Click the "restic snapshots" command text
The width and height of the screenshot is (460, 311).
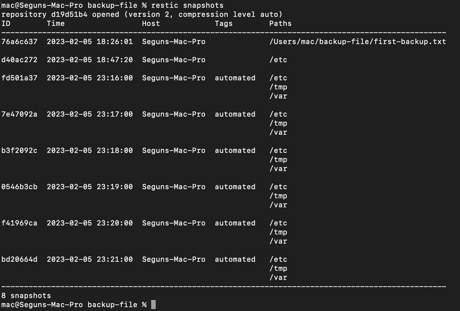click(x=187, y=6)
